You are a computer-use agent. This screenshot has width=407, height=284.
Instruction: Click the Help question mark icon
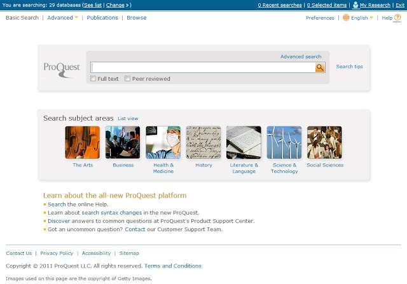pos(397,18)
